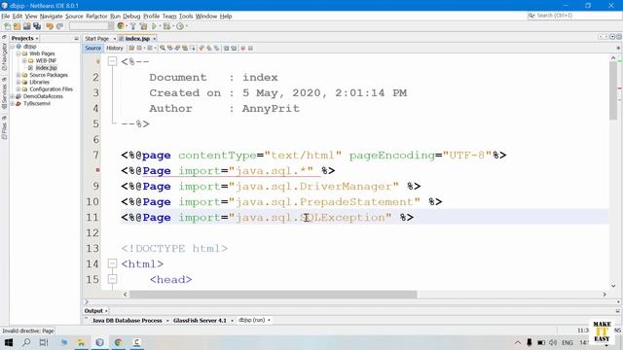Minimize the Projects panel

point(76,39)
